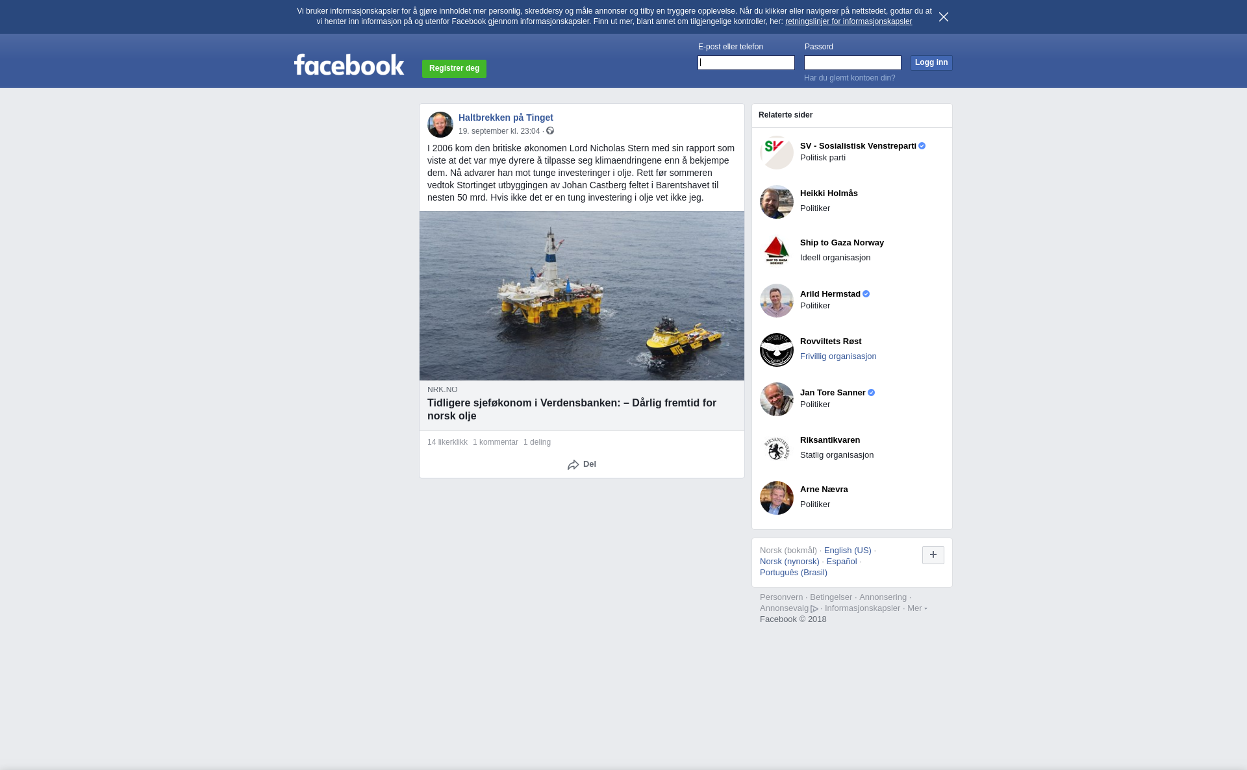Viewport: 1247px width, 770px height.
Task: Click Frivillig organisasjon category link
Action: pyautogui.click(x=838, y=356)
